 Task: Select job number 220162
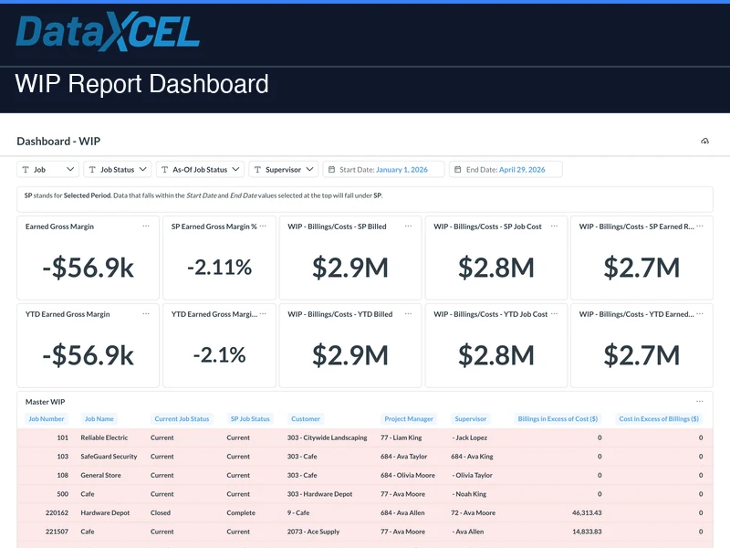pyautogui.click(x=57, y=512)
